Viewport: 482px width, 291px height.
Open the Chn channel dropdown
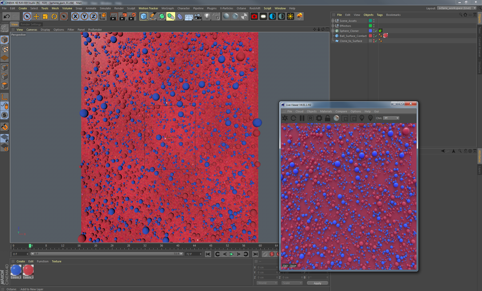[391, 118]
